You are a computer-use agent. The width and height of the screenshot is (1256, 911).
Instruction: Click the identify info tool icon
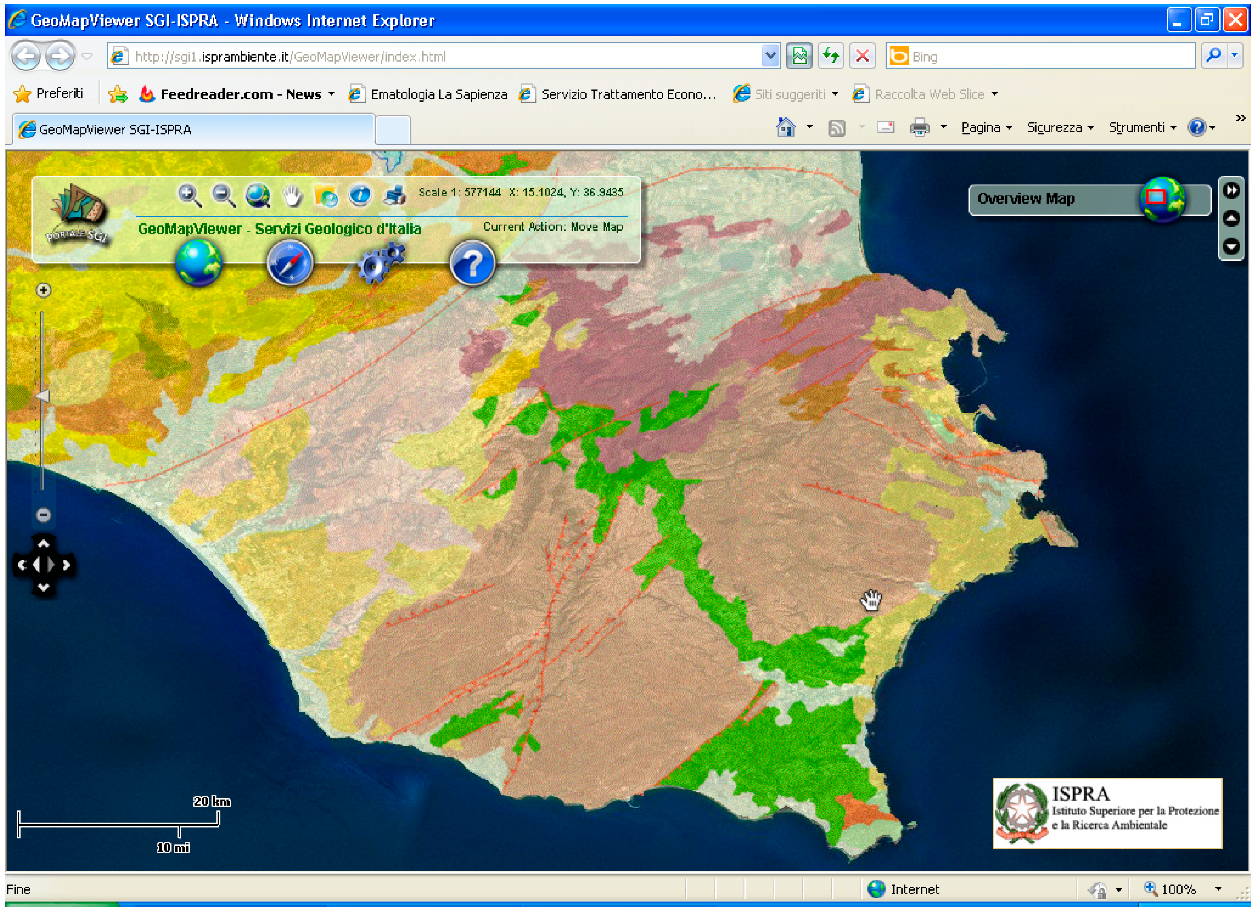tap(360, 196)
